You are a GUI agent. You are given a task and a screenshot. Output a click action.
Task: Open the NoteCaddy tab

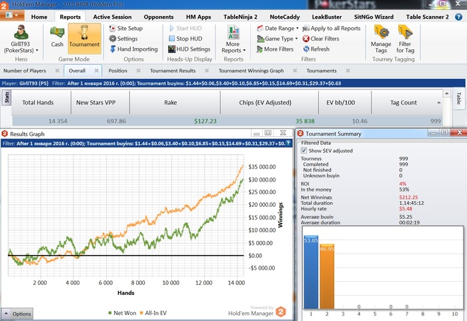click(285, 17)
